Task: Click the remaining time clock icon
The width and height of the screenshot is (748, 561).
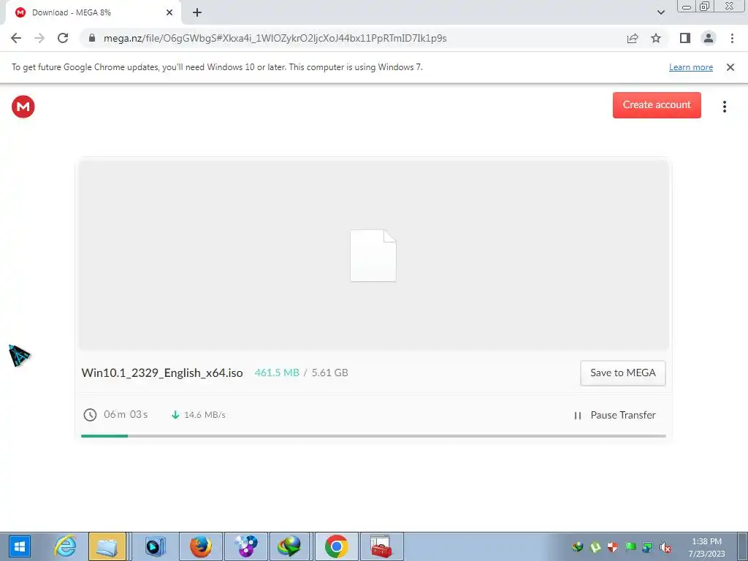Action: [x=90, y=415]
